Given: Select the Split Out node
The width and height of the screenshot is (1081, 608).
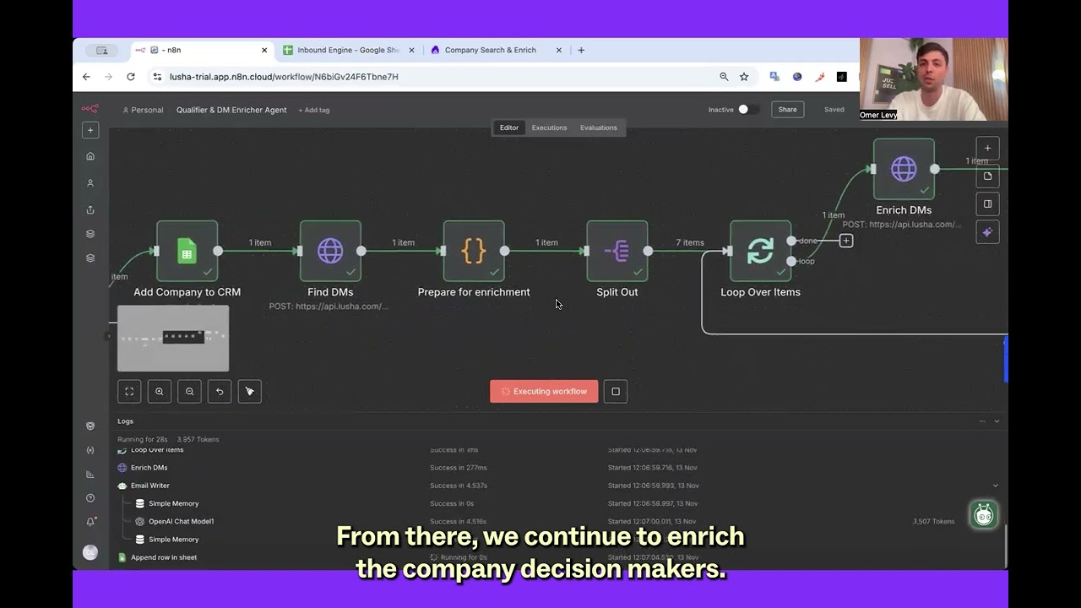Looking at the screenshot, I should click(617, 251).
